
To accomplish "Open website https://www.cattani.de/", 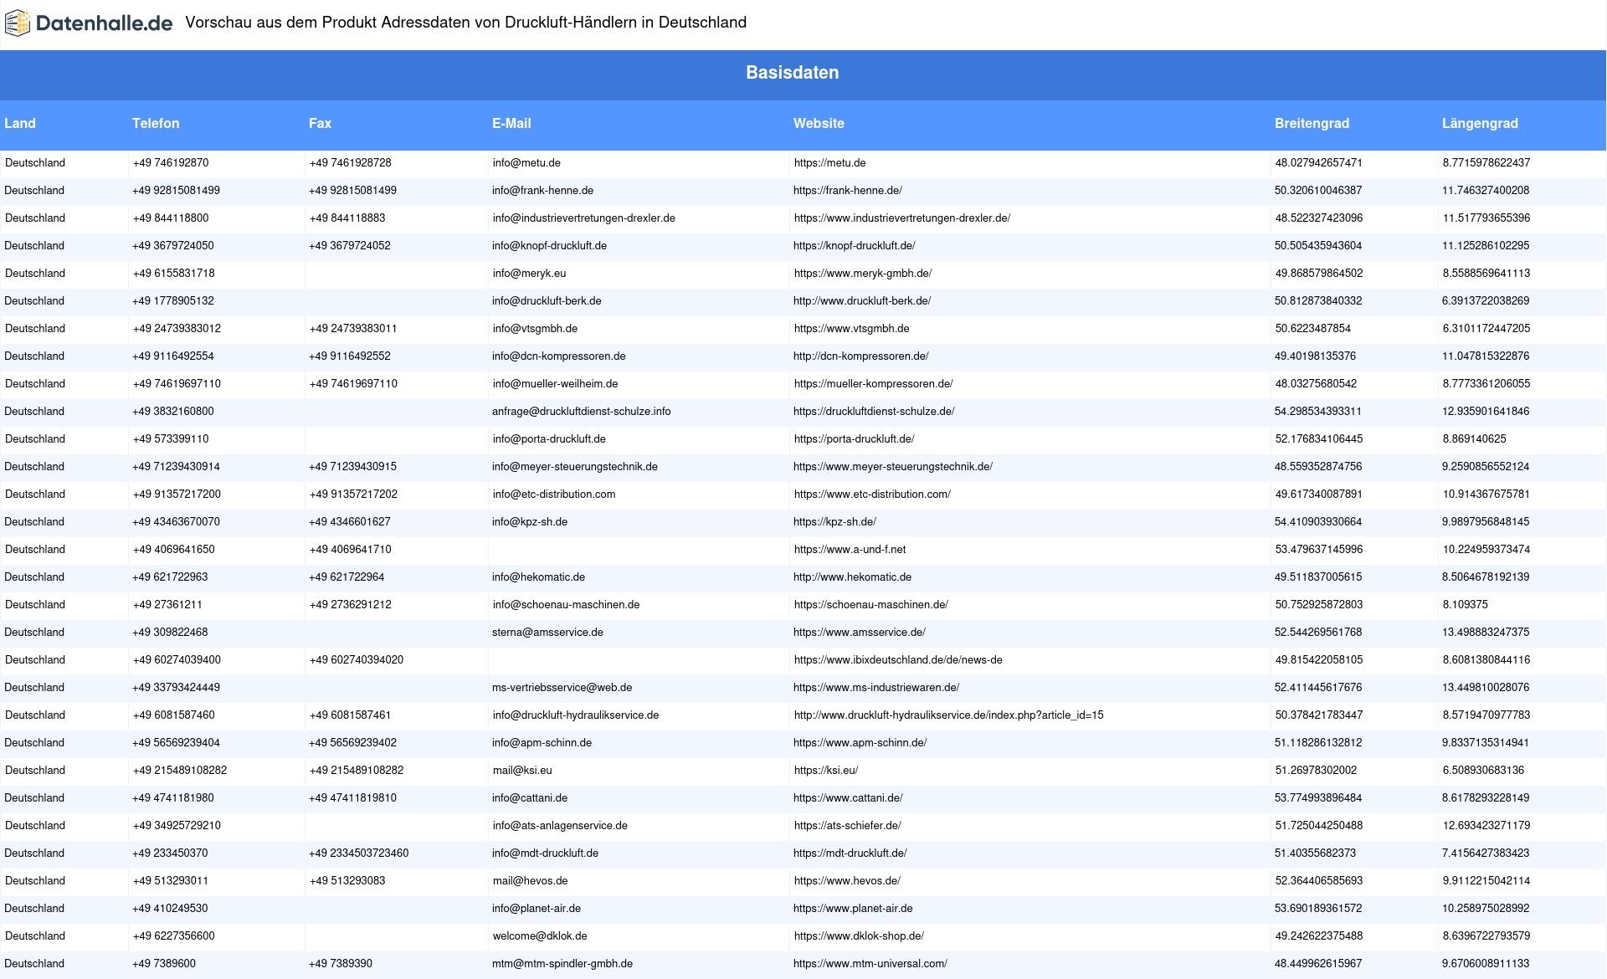I will tap(848, 798).
